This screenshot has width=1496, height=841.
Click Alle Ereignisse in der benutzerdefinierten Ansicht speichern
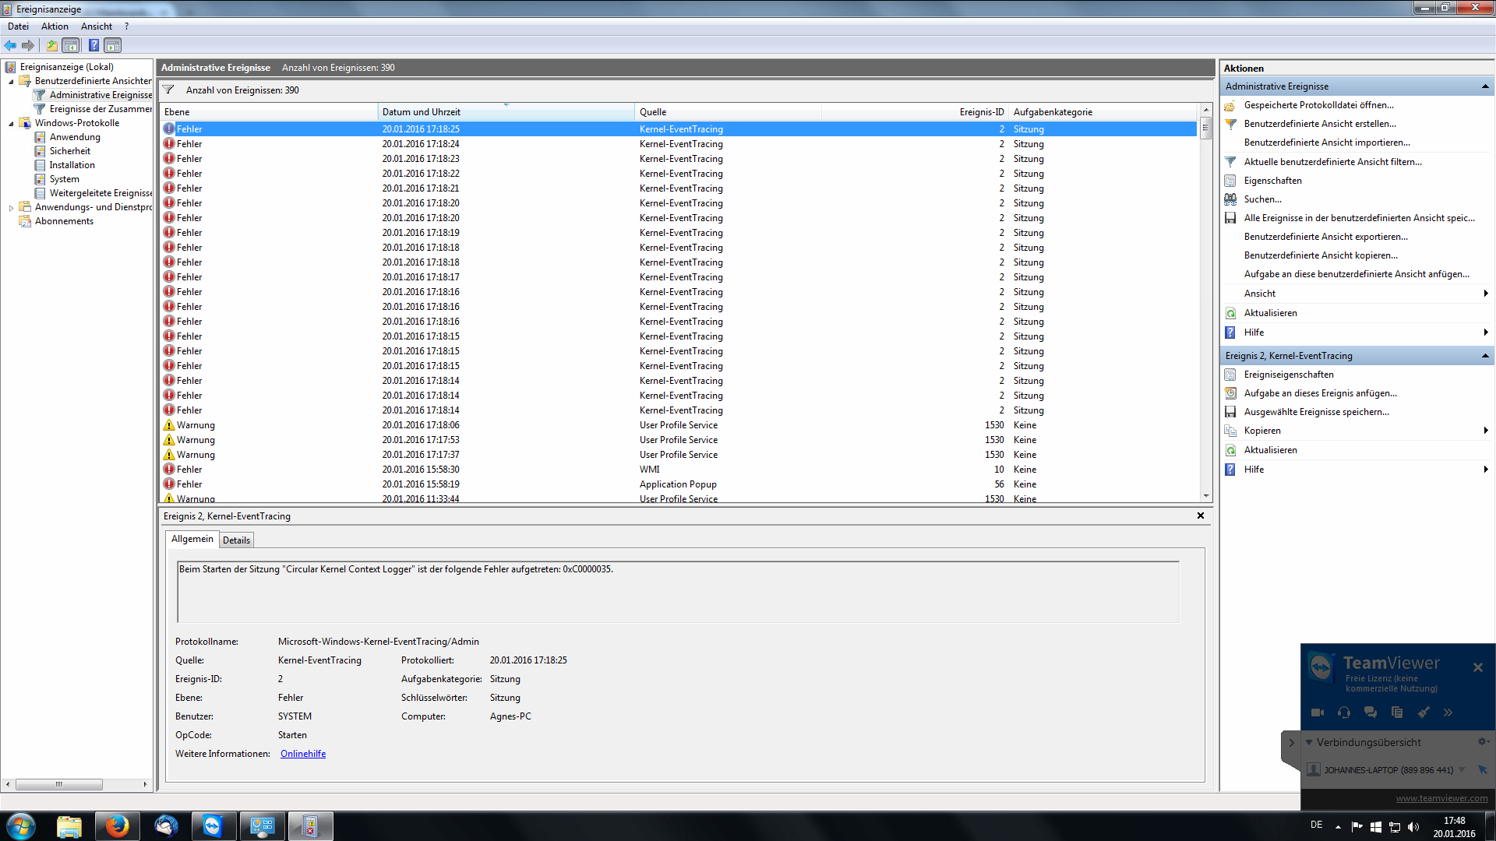[x=1359, y=218]
